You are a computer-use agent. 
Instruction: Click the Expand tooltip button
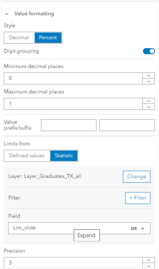tap(87, 235)
